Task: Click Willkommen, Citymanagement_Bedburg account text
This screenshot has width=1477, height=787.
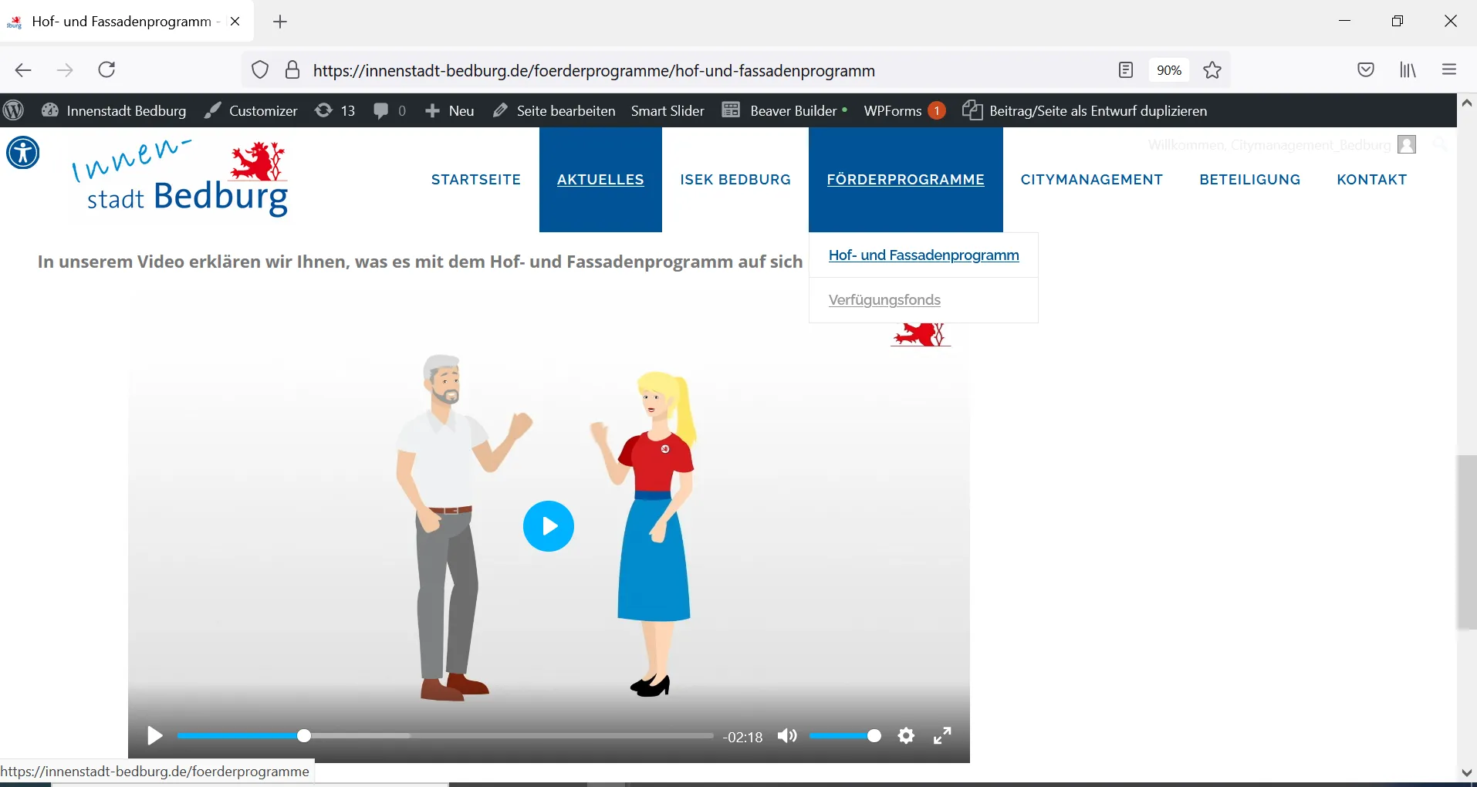Action: point(1269,145)
